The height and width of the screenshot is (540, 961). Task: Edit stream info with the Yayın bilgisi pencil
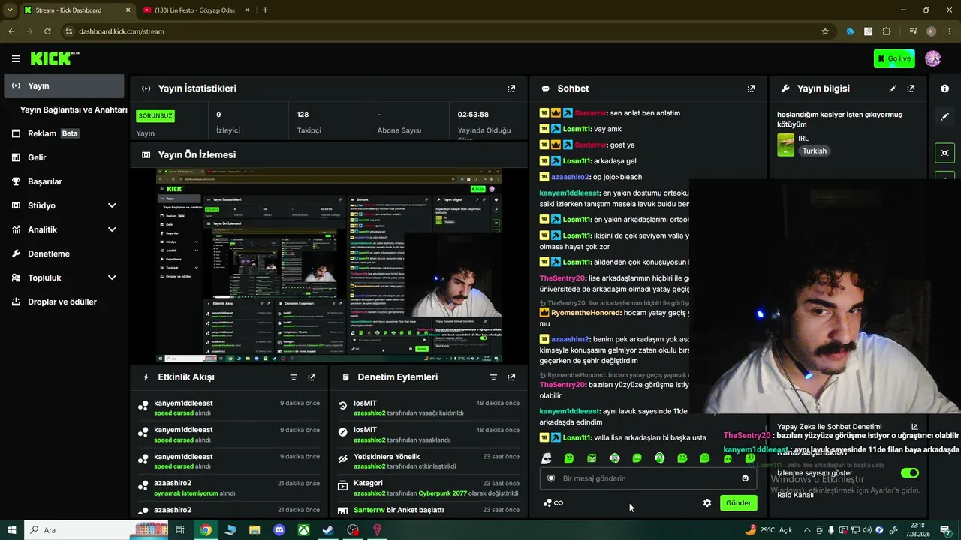tap(893, 88)
